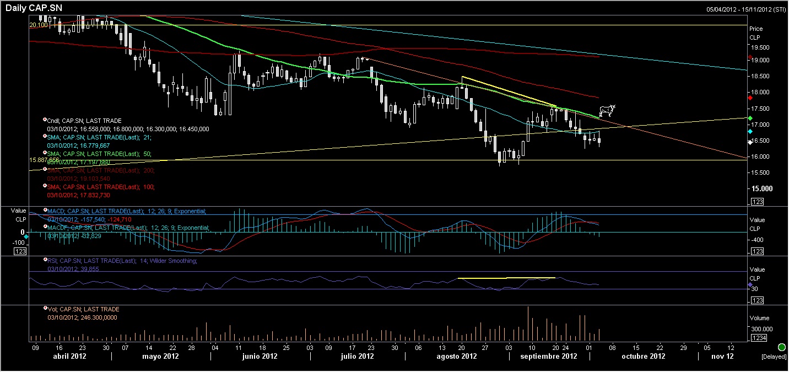Click the MACD CAP.SN indicator legend text
Screen dimensions: 789x372
[127, 211]
